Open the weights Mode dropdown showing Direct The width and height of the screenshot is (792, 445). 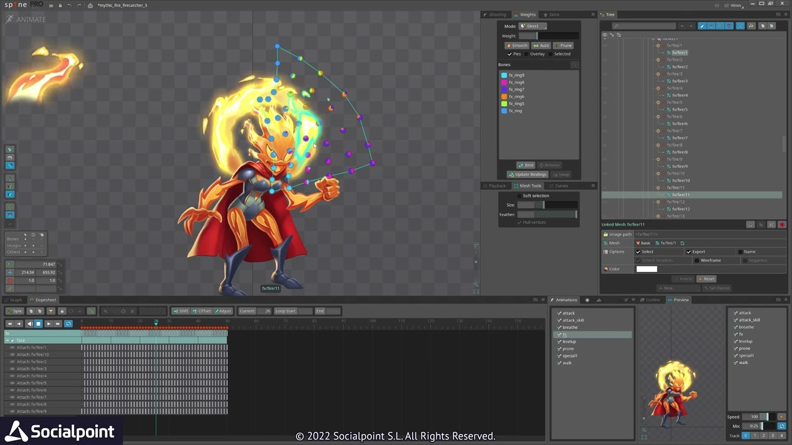[533, 26]
